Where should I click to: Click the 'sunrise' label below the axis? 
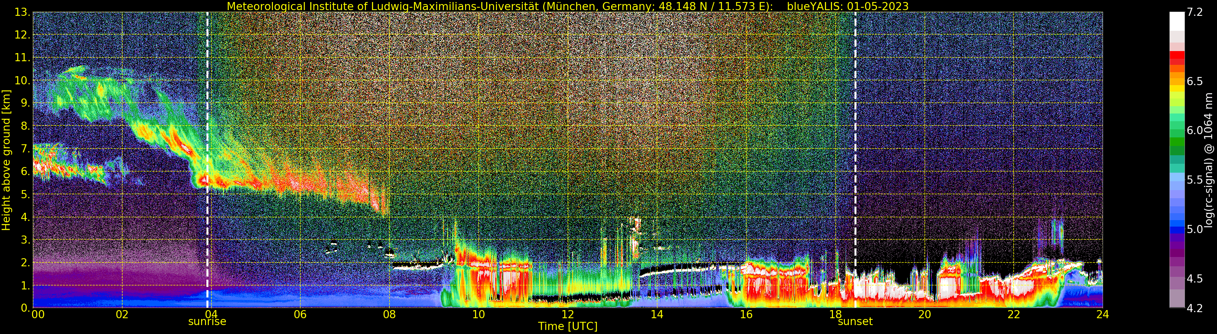click(x=207, y=322)
